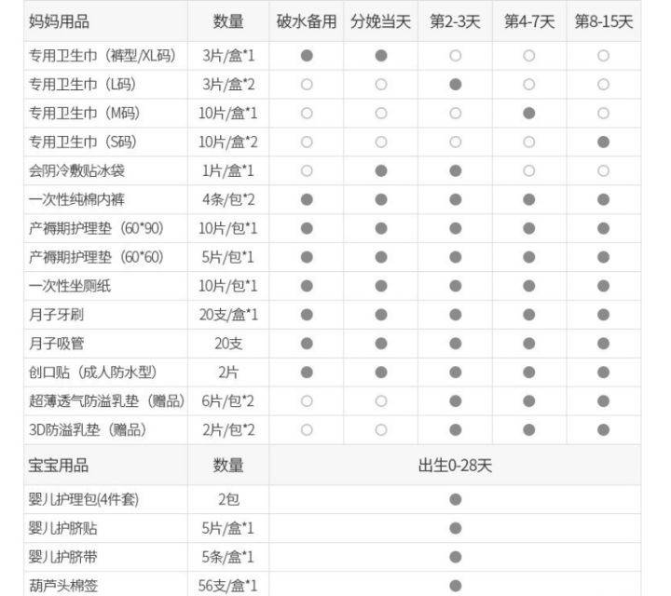The height and width of the screenshot is (596, 671).
Task: Select the 3D防溢乳垫（赠品）row label
Action: (89, 429)
